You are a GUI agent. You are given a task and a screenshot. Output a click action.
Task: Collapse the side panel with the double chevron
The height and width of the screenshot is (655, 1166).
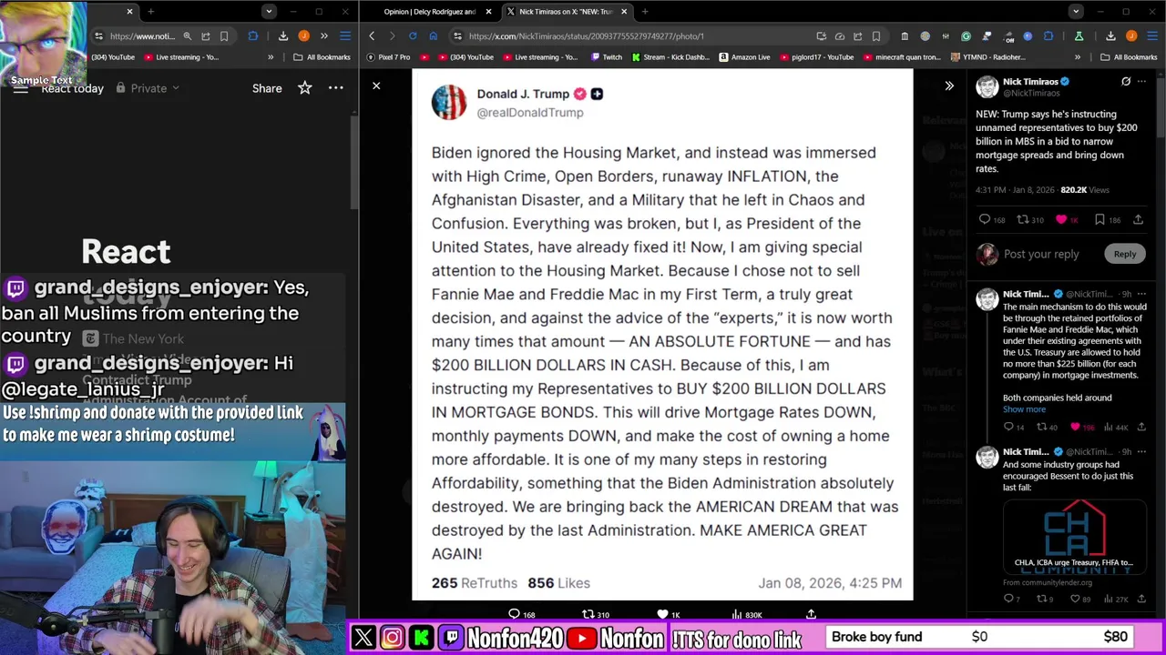point(949,86)
